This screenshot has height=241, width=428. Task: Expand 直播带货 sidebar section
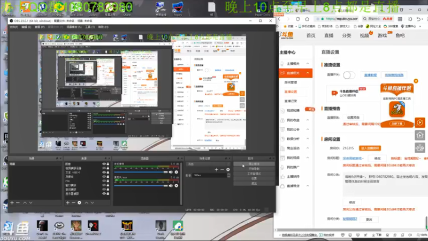pos(308,186)
